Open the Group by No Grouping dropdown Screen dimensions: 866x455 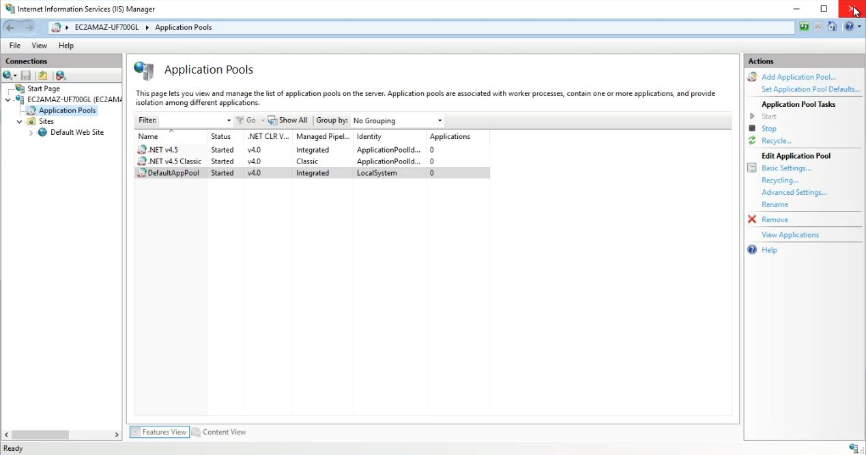pos(439,121)
